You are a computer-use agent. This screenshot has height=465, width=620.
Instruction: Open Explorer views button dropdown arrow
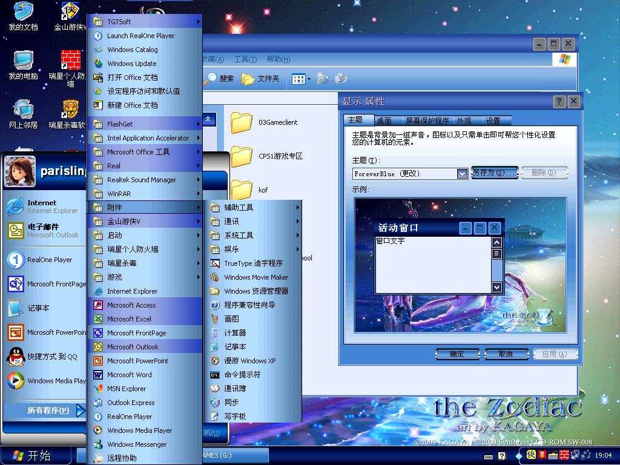tap(309, 79)
